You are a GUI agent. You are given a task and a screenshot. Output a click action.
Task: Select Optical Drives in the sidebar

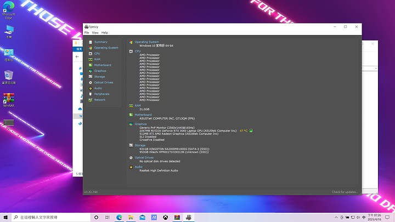point(104,83)
